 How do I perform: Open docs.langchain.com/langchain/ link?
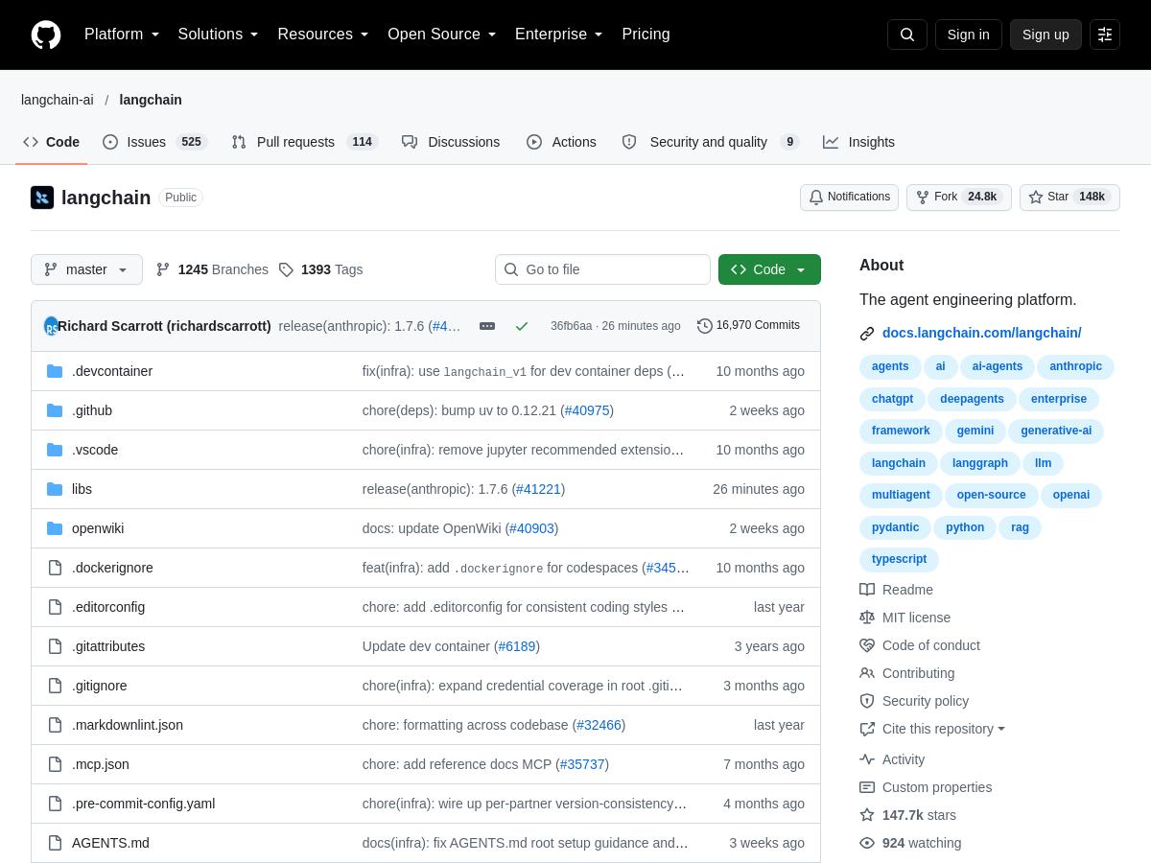[x=982, y=333]
